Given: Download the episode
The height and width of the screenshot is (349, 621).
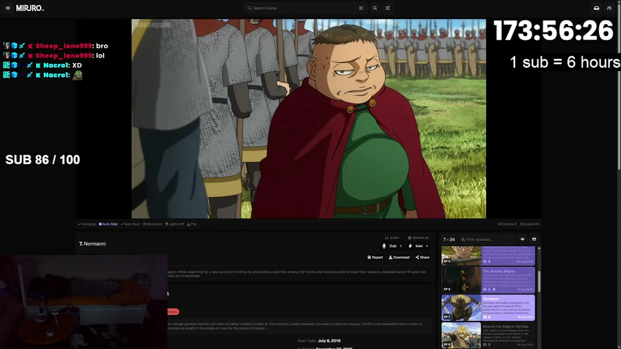Looking at the screenshot, I should [x=399, y=257].
